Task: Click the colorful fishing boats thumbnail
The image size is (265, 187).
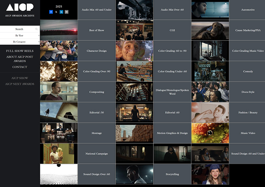Action: point(134,71)
